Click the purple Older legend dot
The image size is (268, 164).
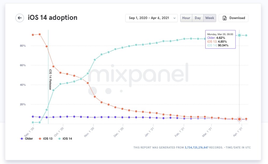click(22, 139)
